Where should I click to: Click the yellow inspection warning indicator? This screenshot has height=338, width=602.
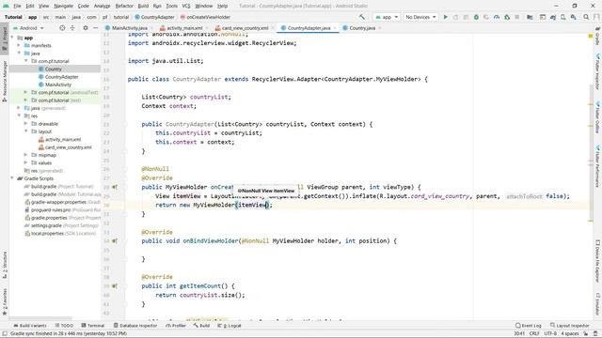click(x=591, y=36)
